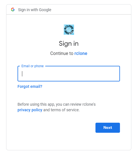140x157 pixels.
Task: Click the word "rclone's" in the notice
Action: [x=89, y=104]
